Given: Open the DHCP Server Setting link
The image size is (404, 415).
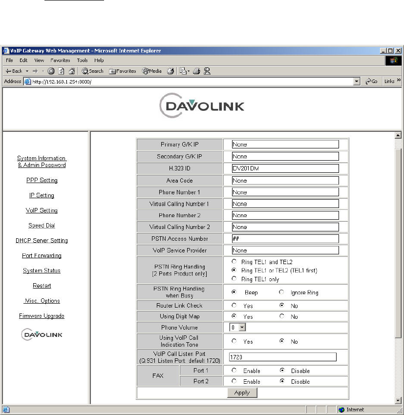Looking at the screenshot, I should point(42,241).
